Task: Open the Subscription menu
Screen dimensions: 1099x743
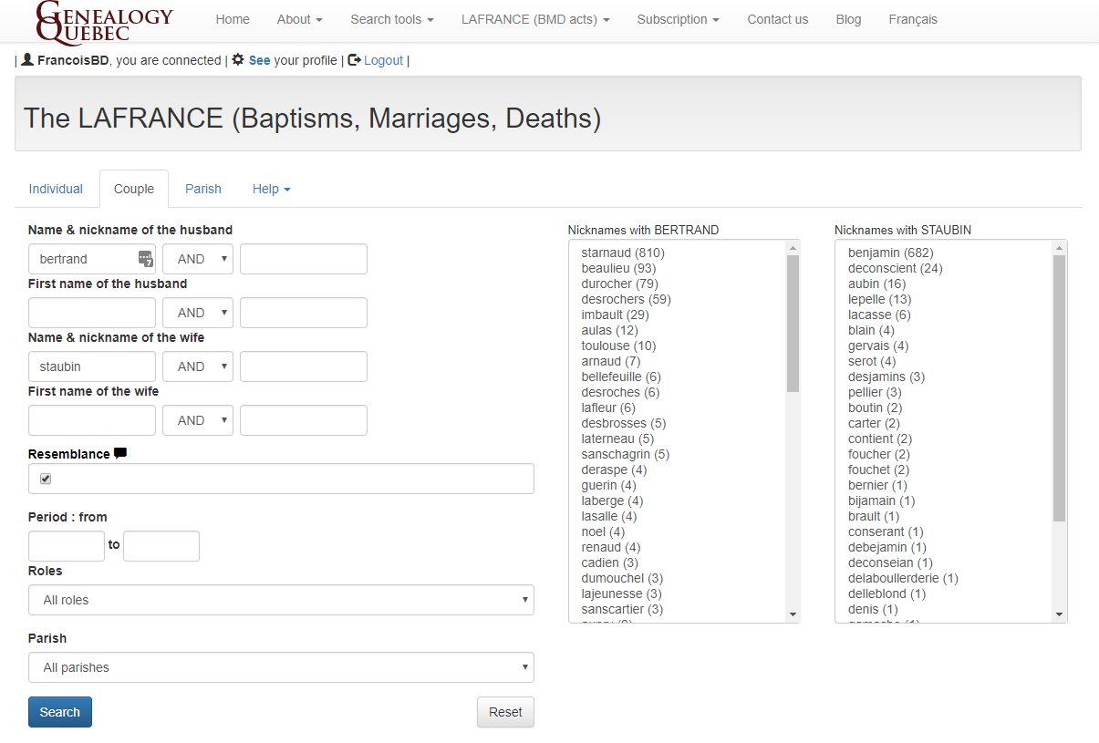Action: [678, 19]
